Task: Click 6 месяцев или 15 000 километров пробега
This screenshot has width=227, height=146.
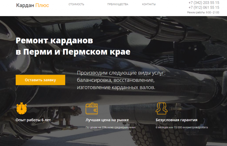Action: (182, 127)
